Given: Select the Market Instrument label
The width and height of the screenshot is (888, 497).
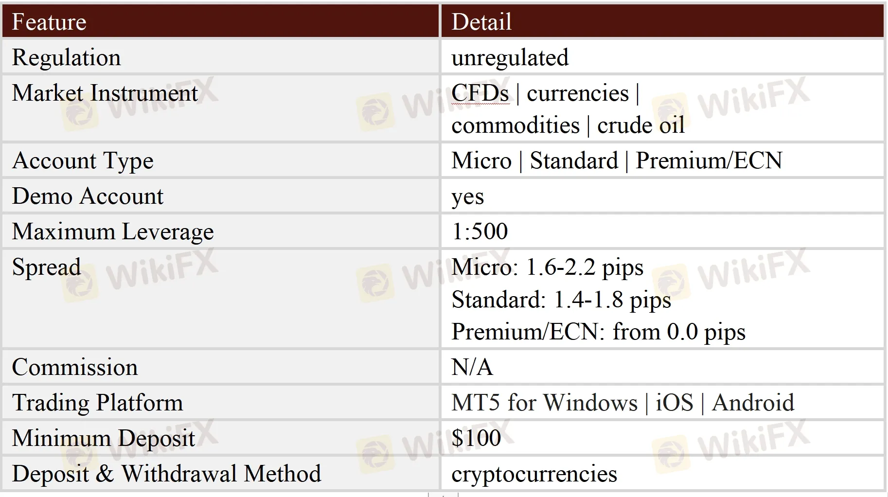Looking at the screenshot, I should pos(105,93).
